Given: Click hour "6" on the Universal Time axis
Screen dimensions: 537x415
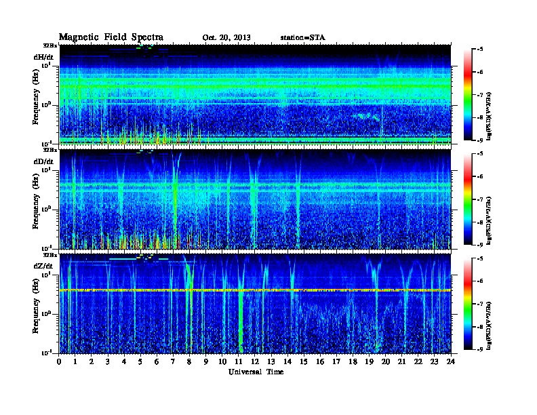Looking at the screenshot, I should [x=157, y=361].
